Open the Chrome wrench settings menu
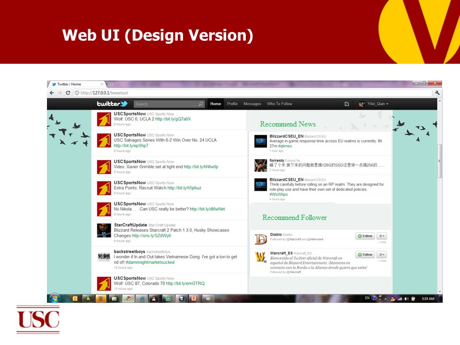The image size is (460, 345). 437,92
